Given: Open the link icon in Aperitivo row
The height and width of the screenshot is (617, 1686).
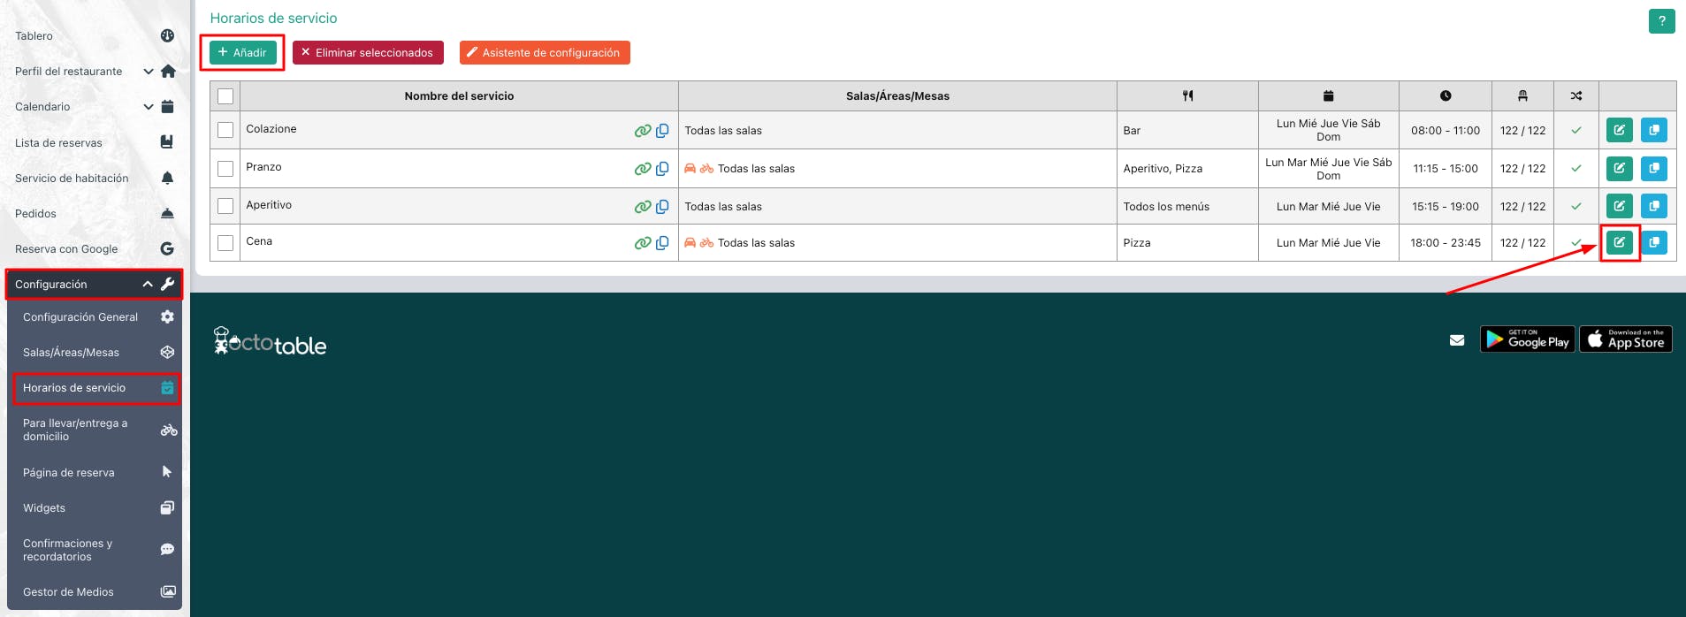Looking at the screenshot, I should (643, 207).
